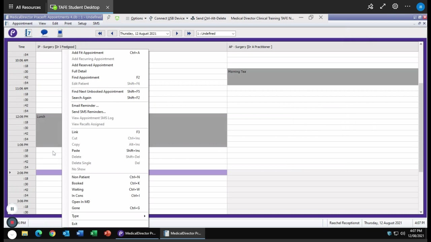
Task: Open Excel from the taskbar
Action: click(x=94, y=233)
